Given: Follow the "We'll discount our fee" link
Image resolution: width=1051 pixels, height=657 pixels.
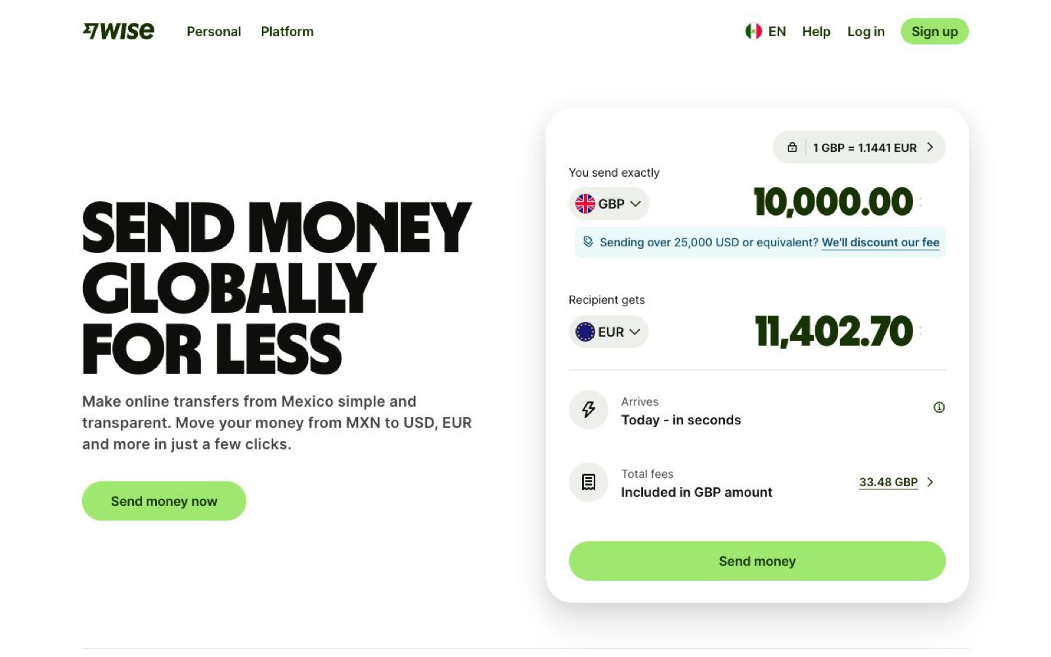Looking at the screenshot, I should (x=880, y=242).
